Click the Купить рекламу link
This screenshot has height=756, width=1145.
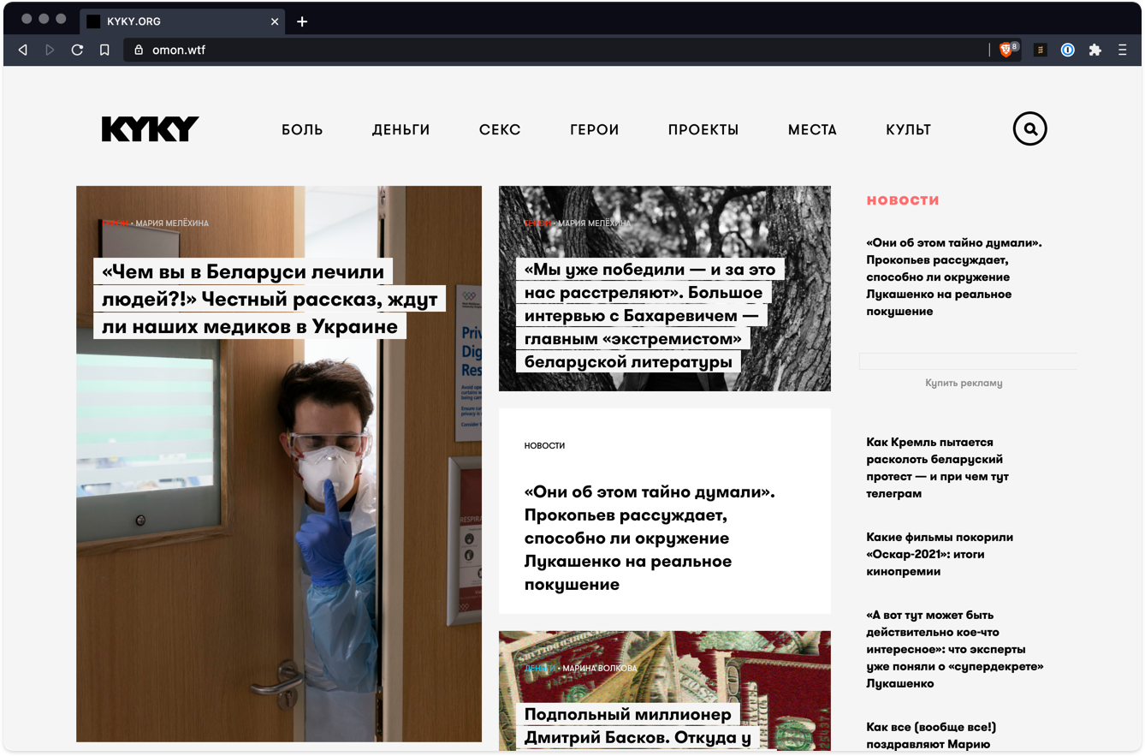point(964,383)
